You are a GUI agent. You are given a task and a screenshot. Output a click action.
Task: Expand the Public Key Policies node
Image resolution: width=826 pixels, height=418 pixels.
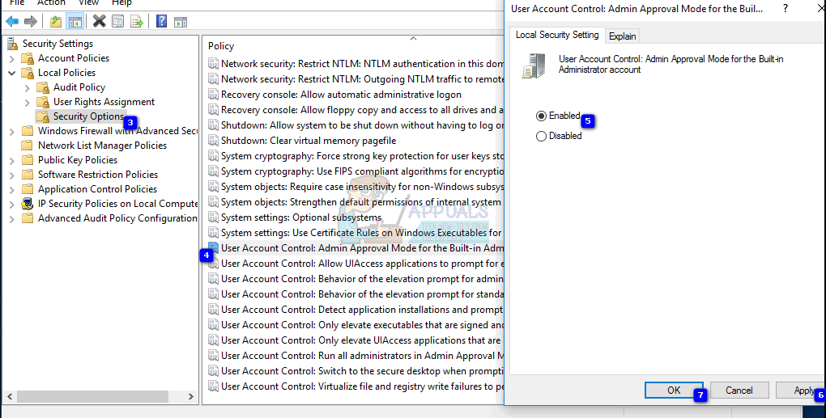pos(11,160)
